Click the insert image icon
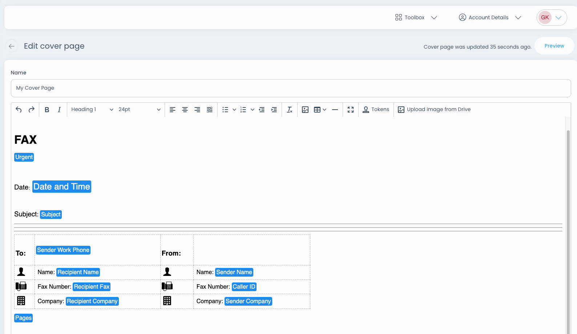577x334 pixels. pyautogui.click(x=305, y=110)
